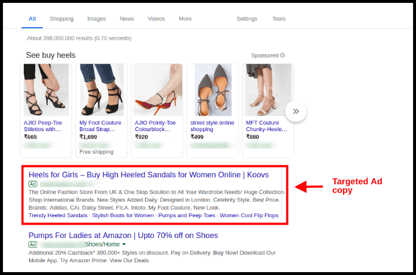The height and width of the screenshot is (275, 416).
Task: Open Pumps For Ladies at Amazon ad
Action: click(x=123, y=236)
